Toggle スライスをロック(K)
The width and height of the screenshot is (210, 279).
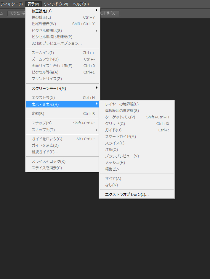click(63, 161)
